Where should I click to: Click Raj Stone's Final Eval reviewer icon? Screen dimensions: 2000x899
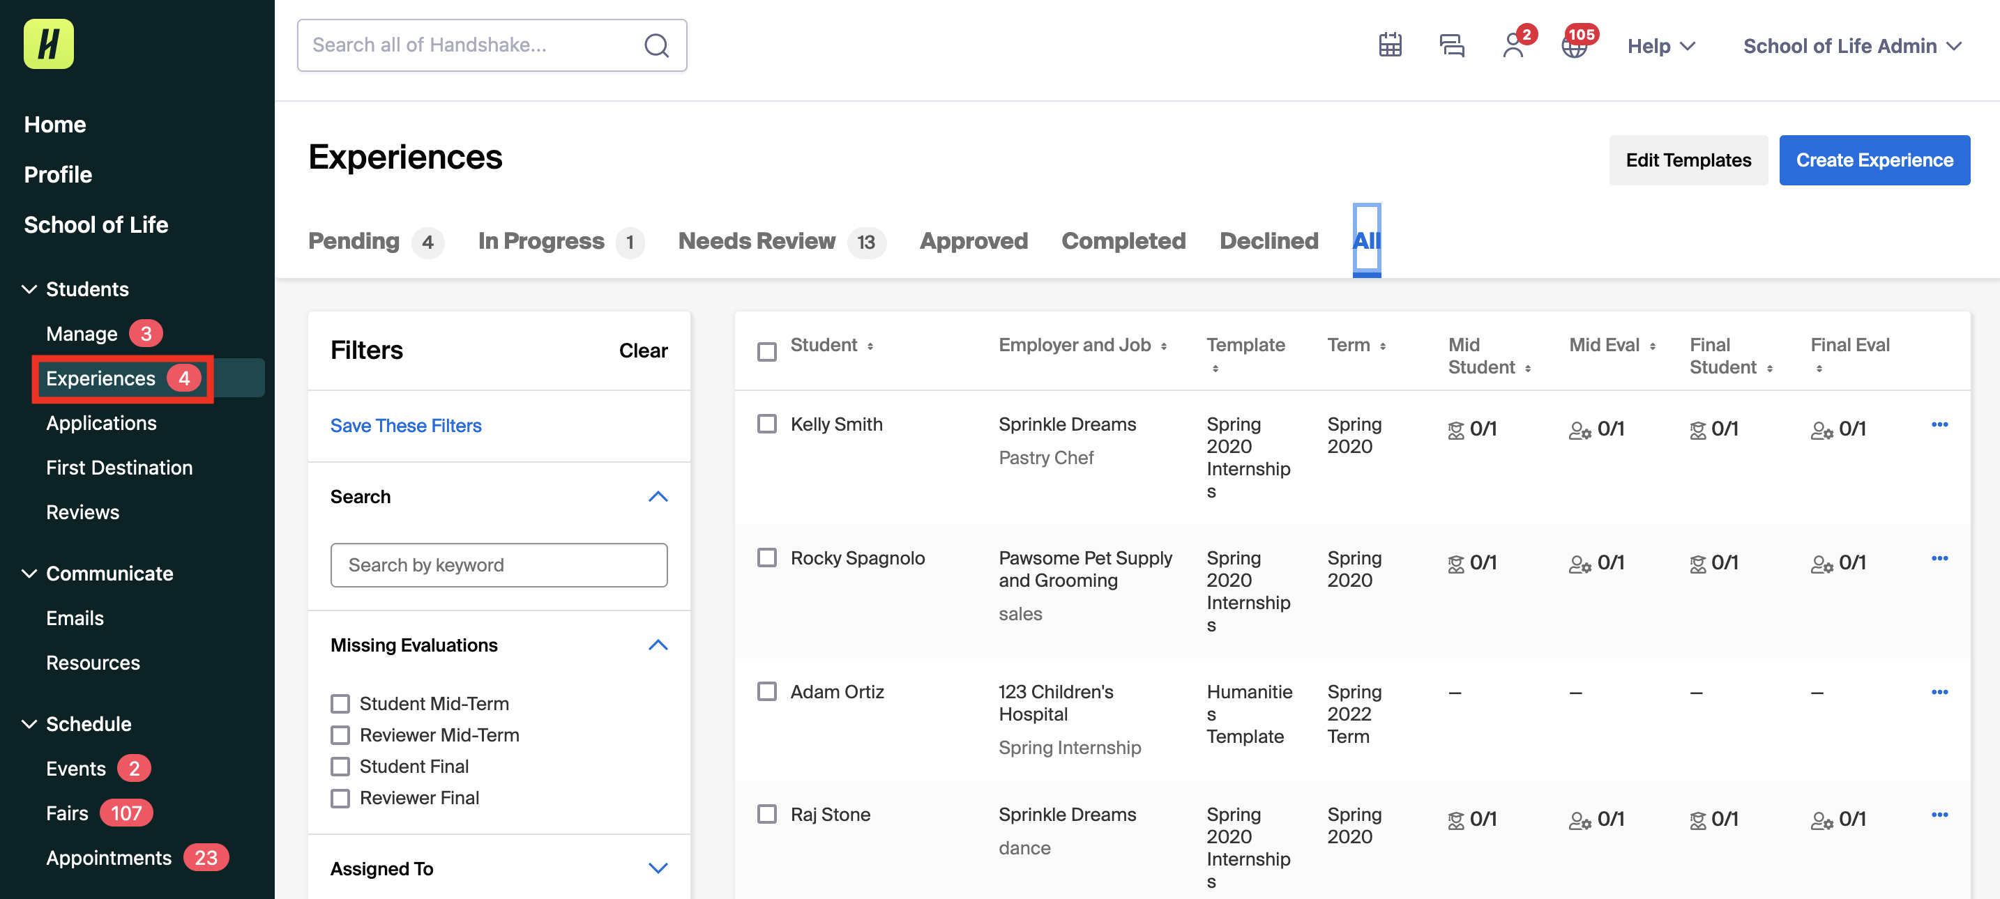click(1821, 820)
